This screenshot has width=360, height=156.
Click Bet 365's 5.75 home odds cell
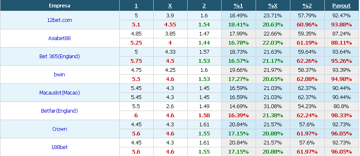pos(136,61)
